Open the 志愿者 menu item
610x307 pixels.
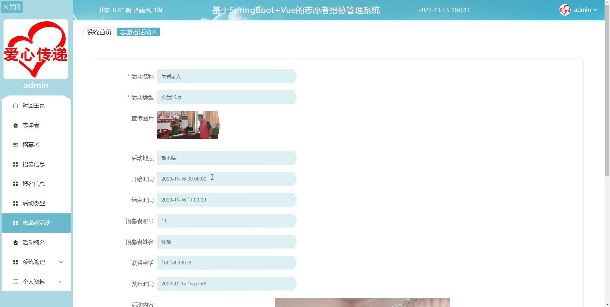(x=36, y=125)
